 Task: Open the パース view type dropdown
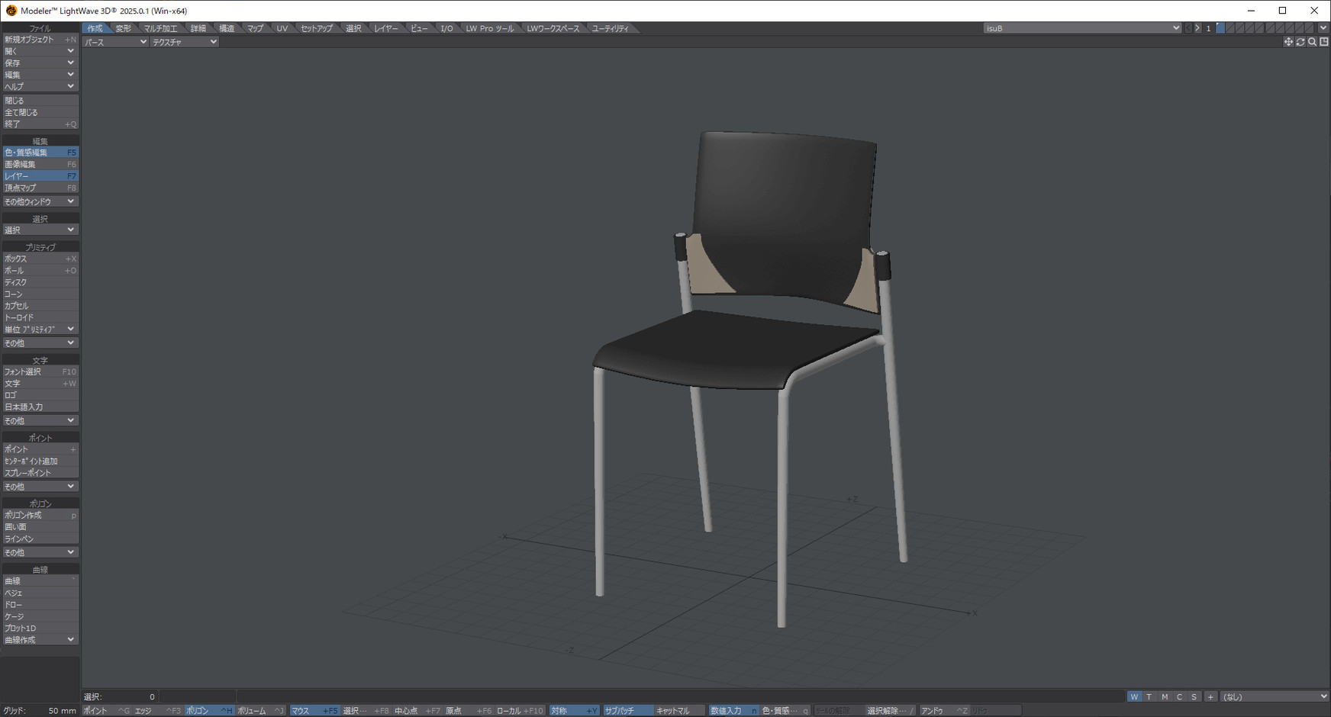(x=115, y=42)
